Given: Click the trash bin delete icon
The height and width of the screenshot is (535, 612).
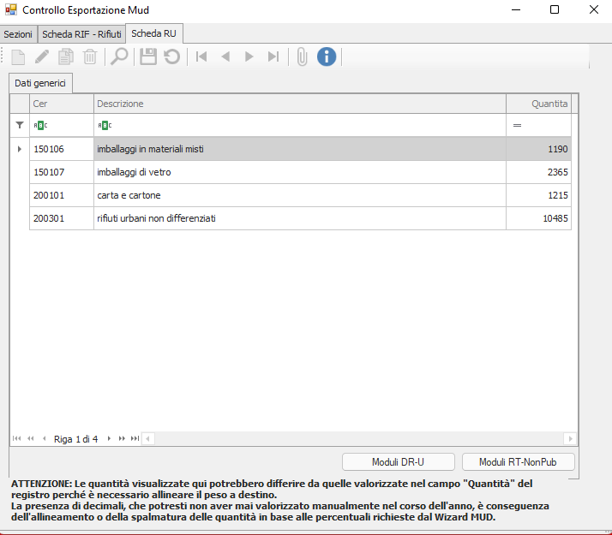Looking at the screenshot, I should pyautogui.click(x=90, y=56).
